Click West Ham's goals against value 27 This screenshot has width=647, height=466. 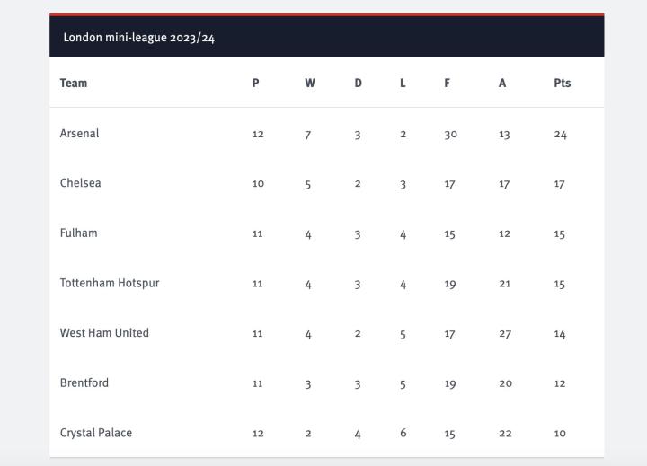504,334
